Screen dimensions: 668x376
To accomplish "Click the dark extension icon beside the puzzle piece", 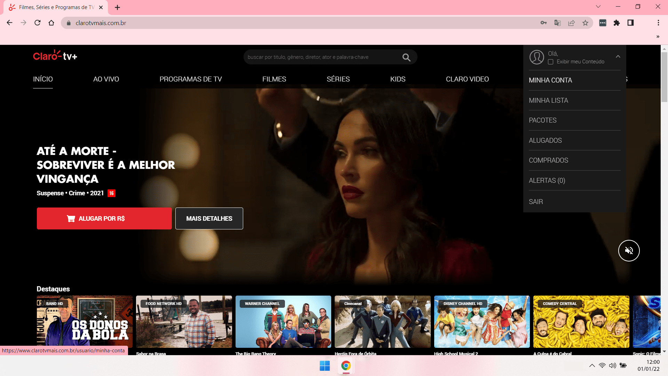I will pos(603,23).
